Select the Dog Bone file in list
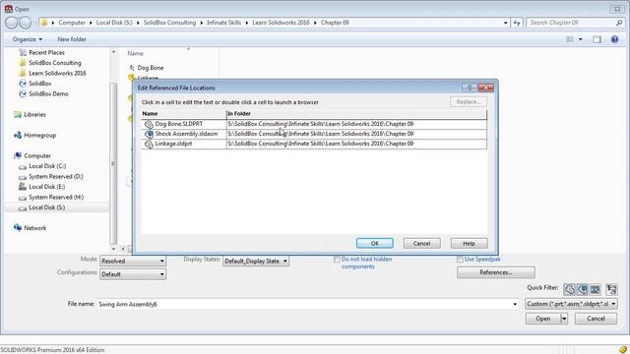Screen dimensions: 630x354 [x=151, y=68]
